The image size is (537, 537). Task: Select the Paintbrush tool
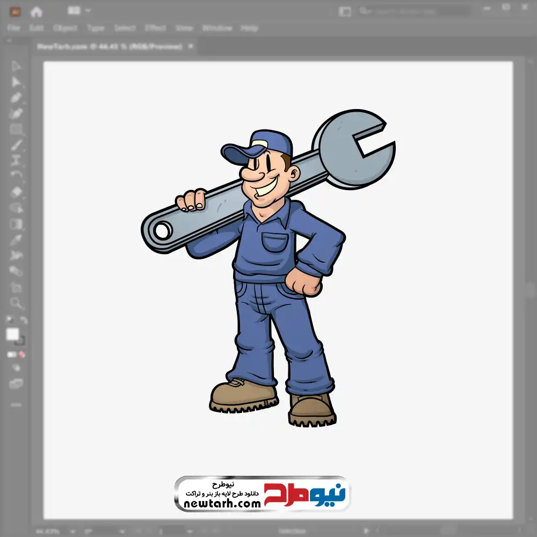tap(16, 145)
